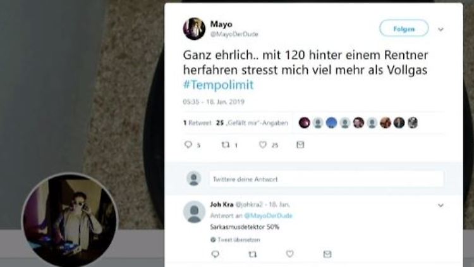Show the 25 Gefällt mir-Angaben list
Viewport: 474px width, 267px height.
tap(252, 123)
